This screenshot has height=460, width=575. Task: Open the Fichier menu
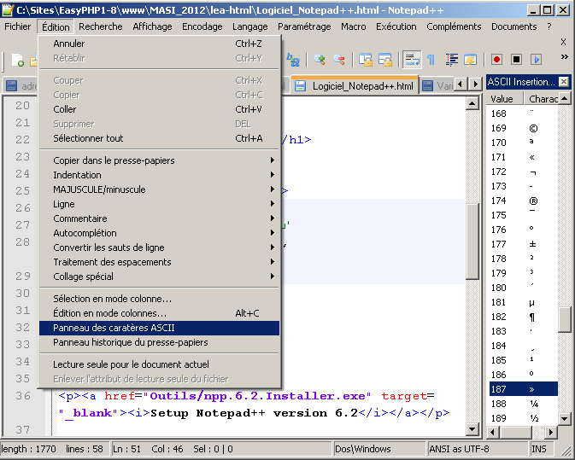coord(18,26)
